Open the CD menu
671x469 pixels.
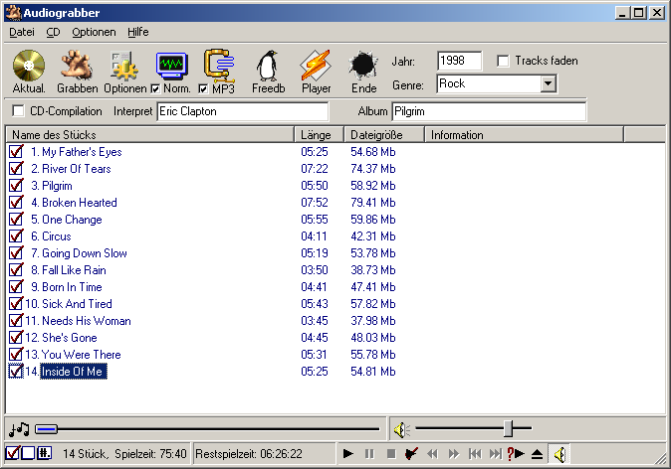pyautogui.click(x=53, y=32)
